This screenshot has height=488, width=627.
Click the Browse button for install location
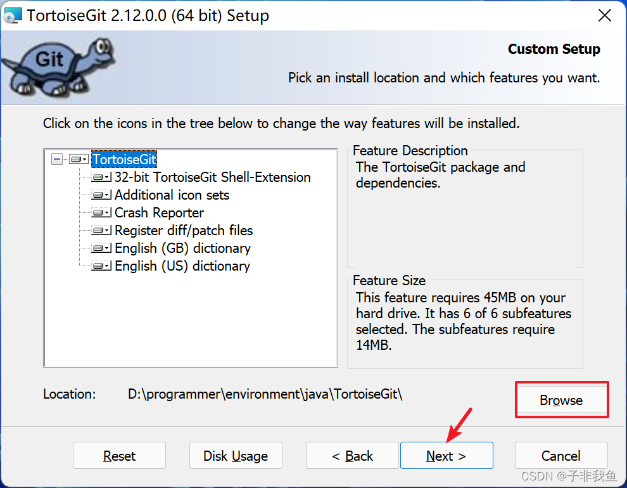[561, 400]
